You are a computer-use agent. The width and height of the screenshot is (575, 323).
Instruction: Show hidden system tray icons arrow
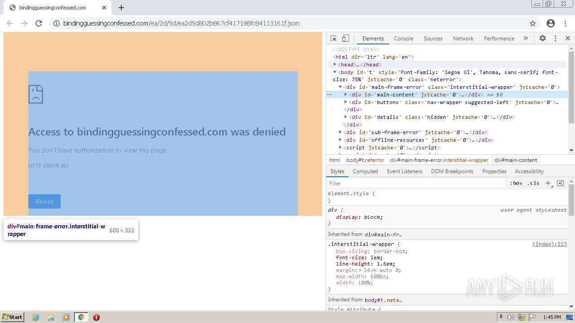(501, 317)
